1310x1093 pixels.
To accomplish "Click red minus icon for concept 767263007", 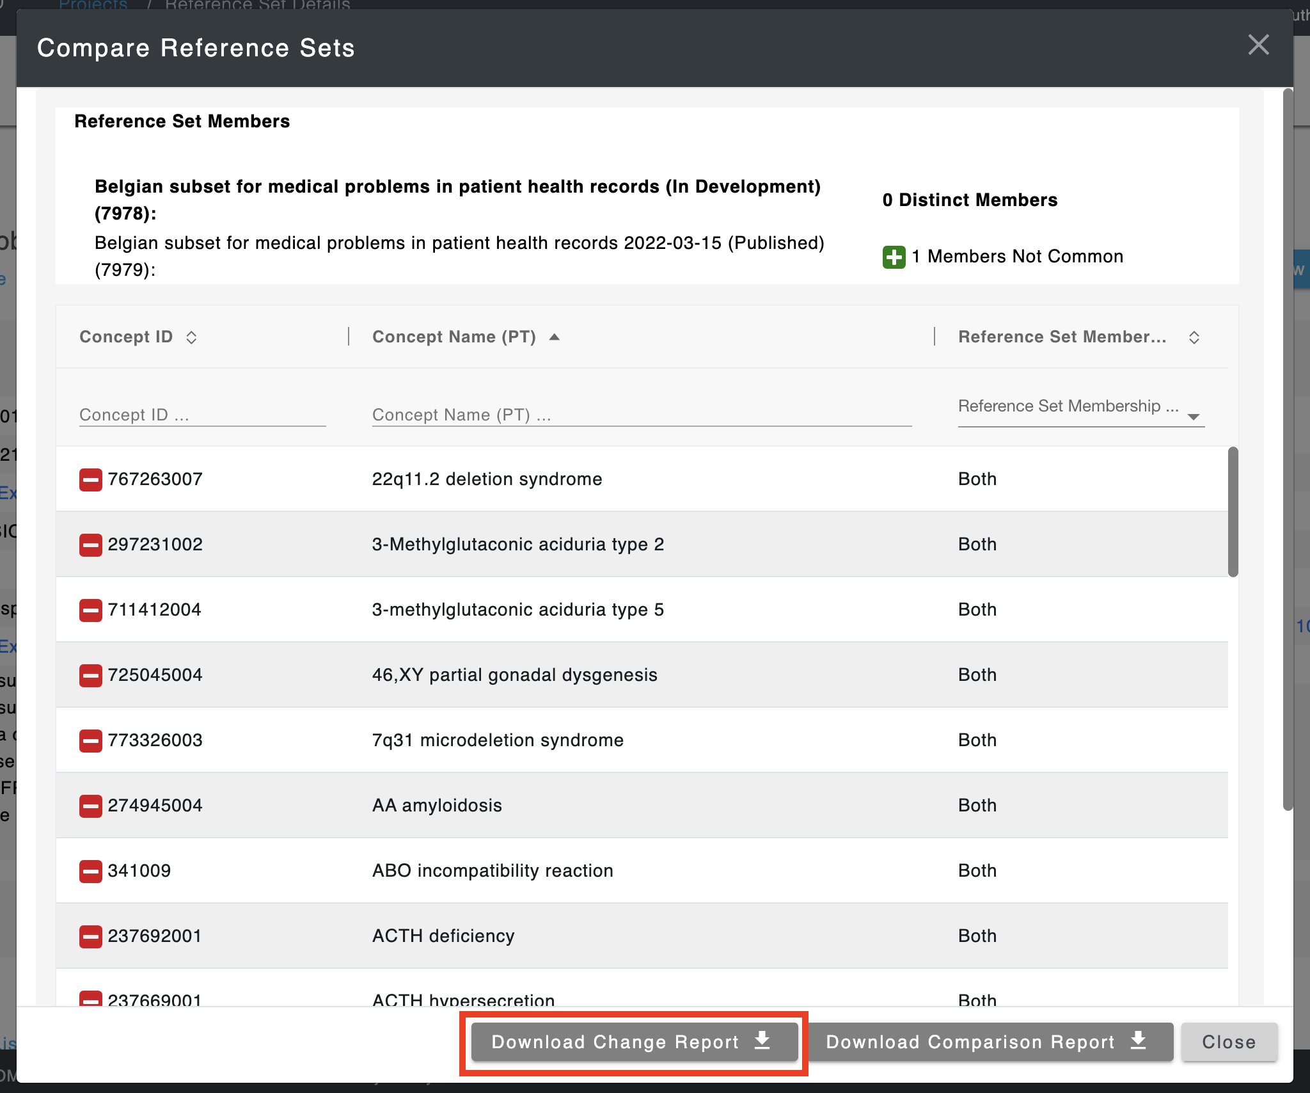I will (90, 479).
